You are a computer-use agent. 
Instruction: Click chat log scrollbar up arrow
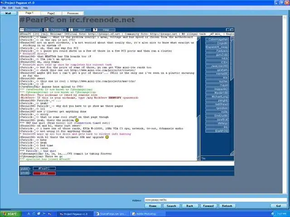pos(198,38)
